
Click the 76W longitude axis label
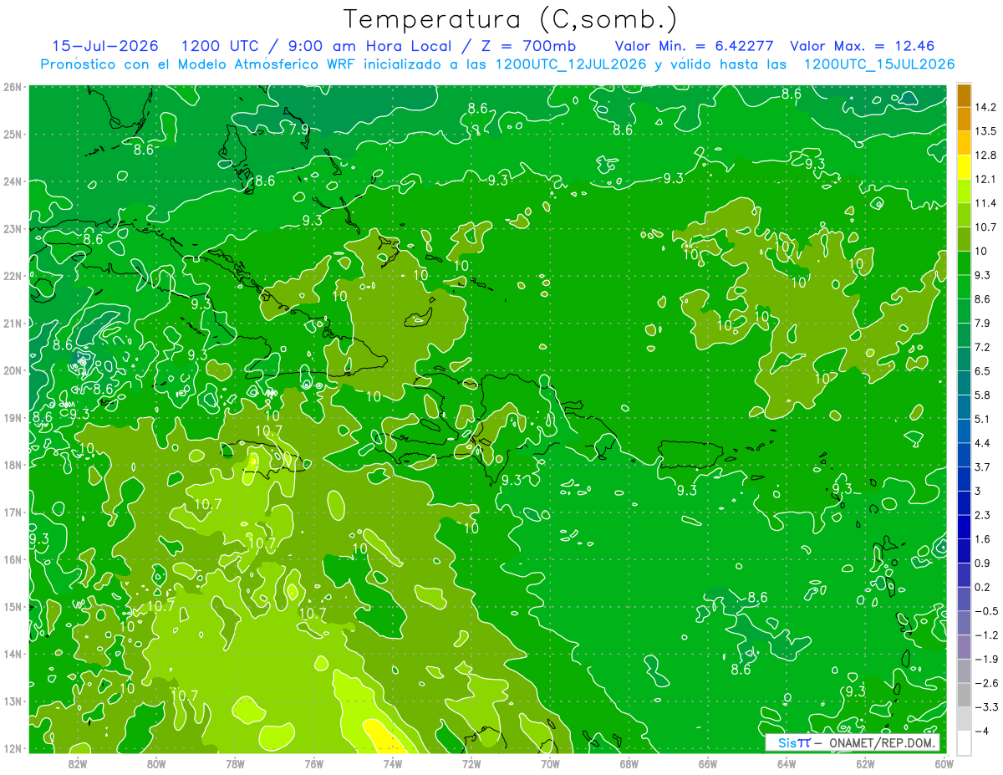point(313,763)
